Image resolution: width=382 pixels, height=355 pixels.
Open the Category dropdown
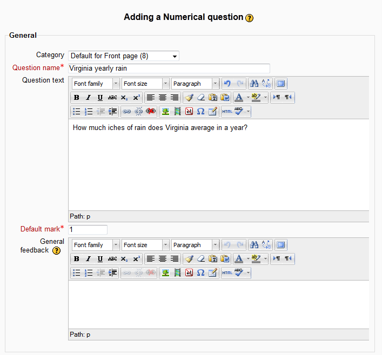[x=124, y=56]
